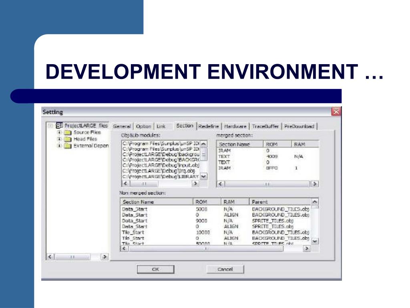
Task: Click Non merged ROM column header
Action: coord(207,202)
